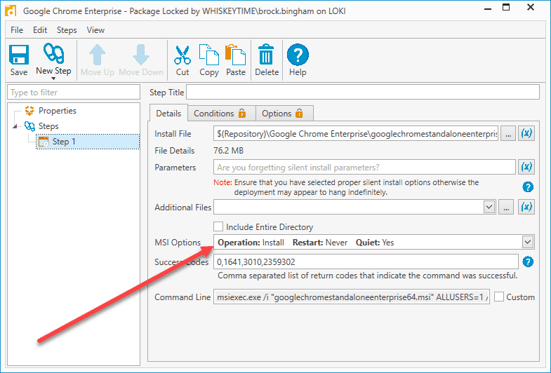Click the Step 1 installer icon
The image size is (551, 373).
pyautogui.click(x=44, y=142)
